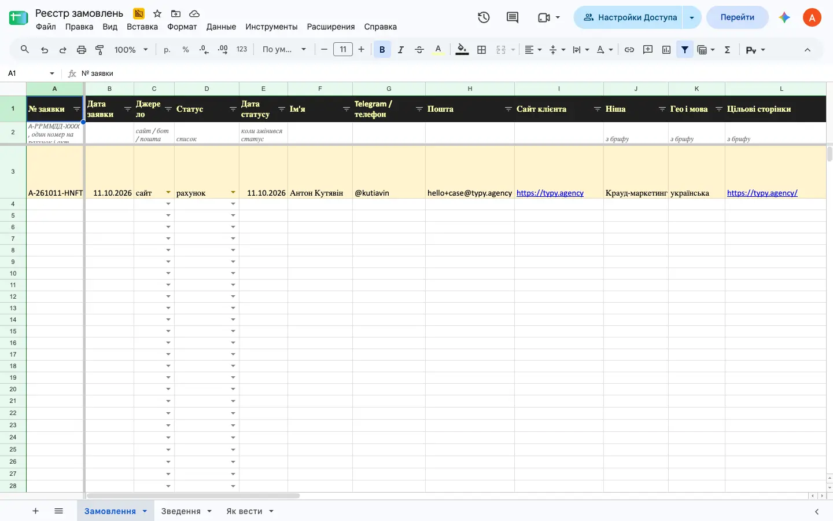The width and height of the screenshot is (833, 521).
Task: Open zoom 100% dropdown
Action: click(x=131, y=50)
